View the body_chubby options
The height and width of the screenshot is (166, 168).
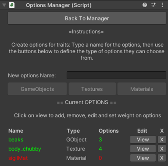[x=143, y=149]
